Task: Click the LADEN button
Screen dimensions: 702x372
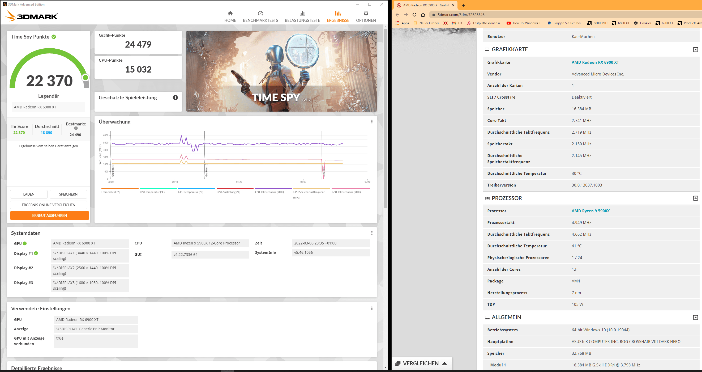Action: (x=29, y=194)
